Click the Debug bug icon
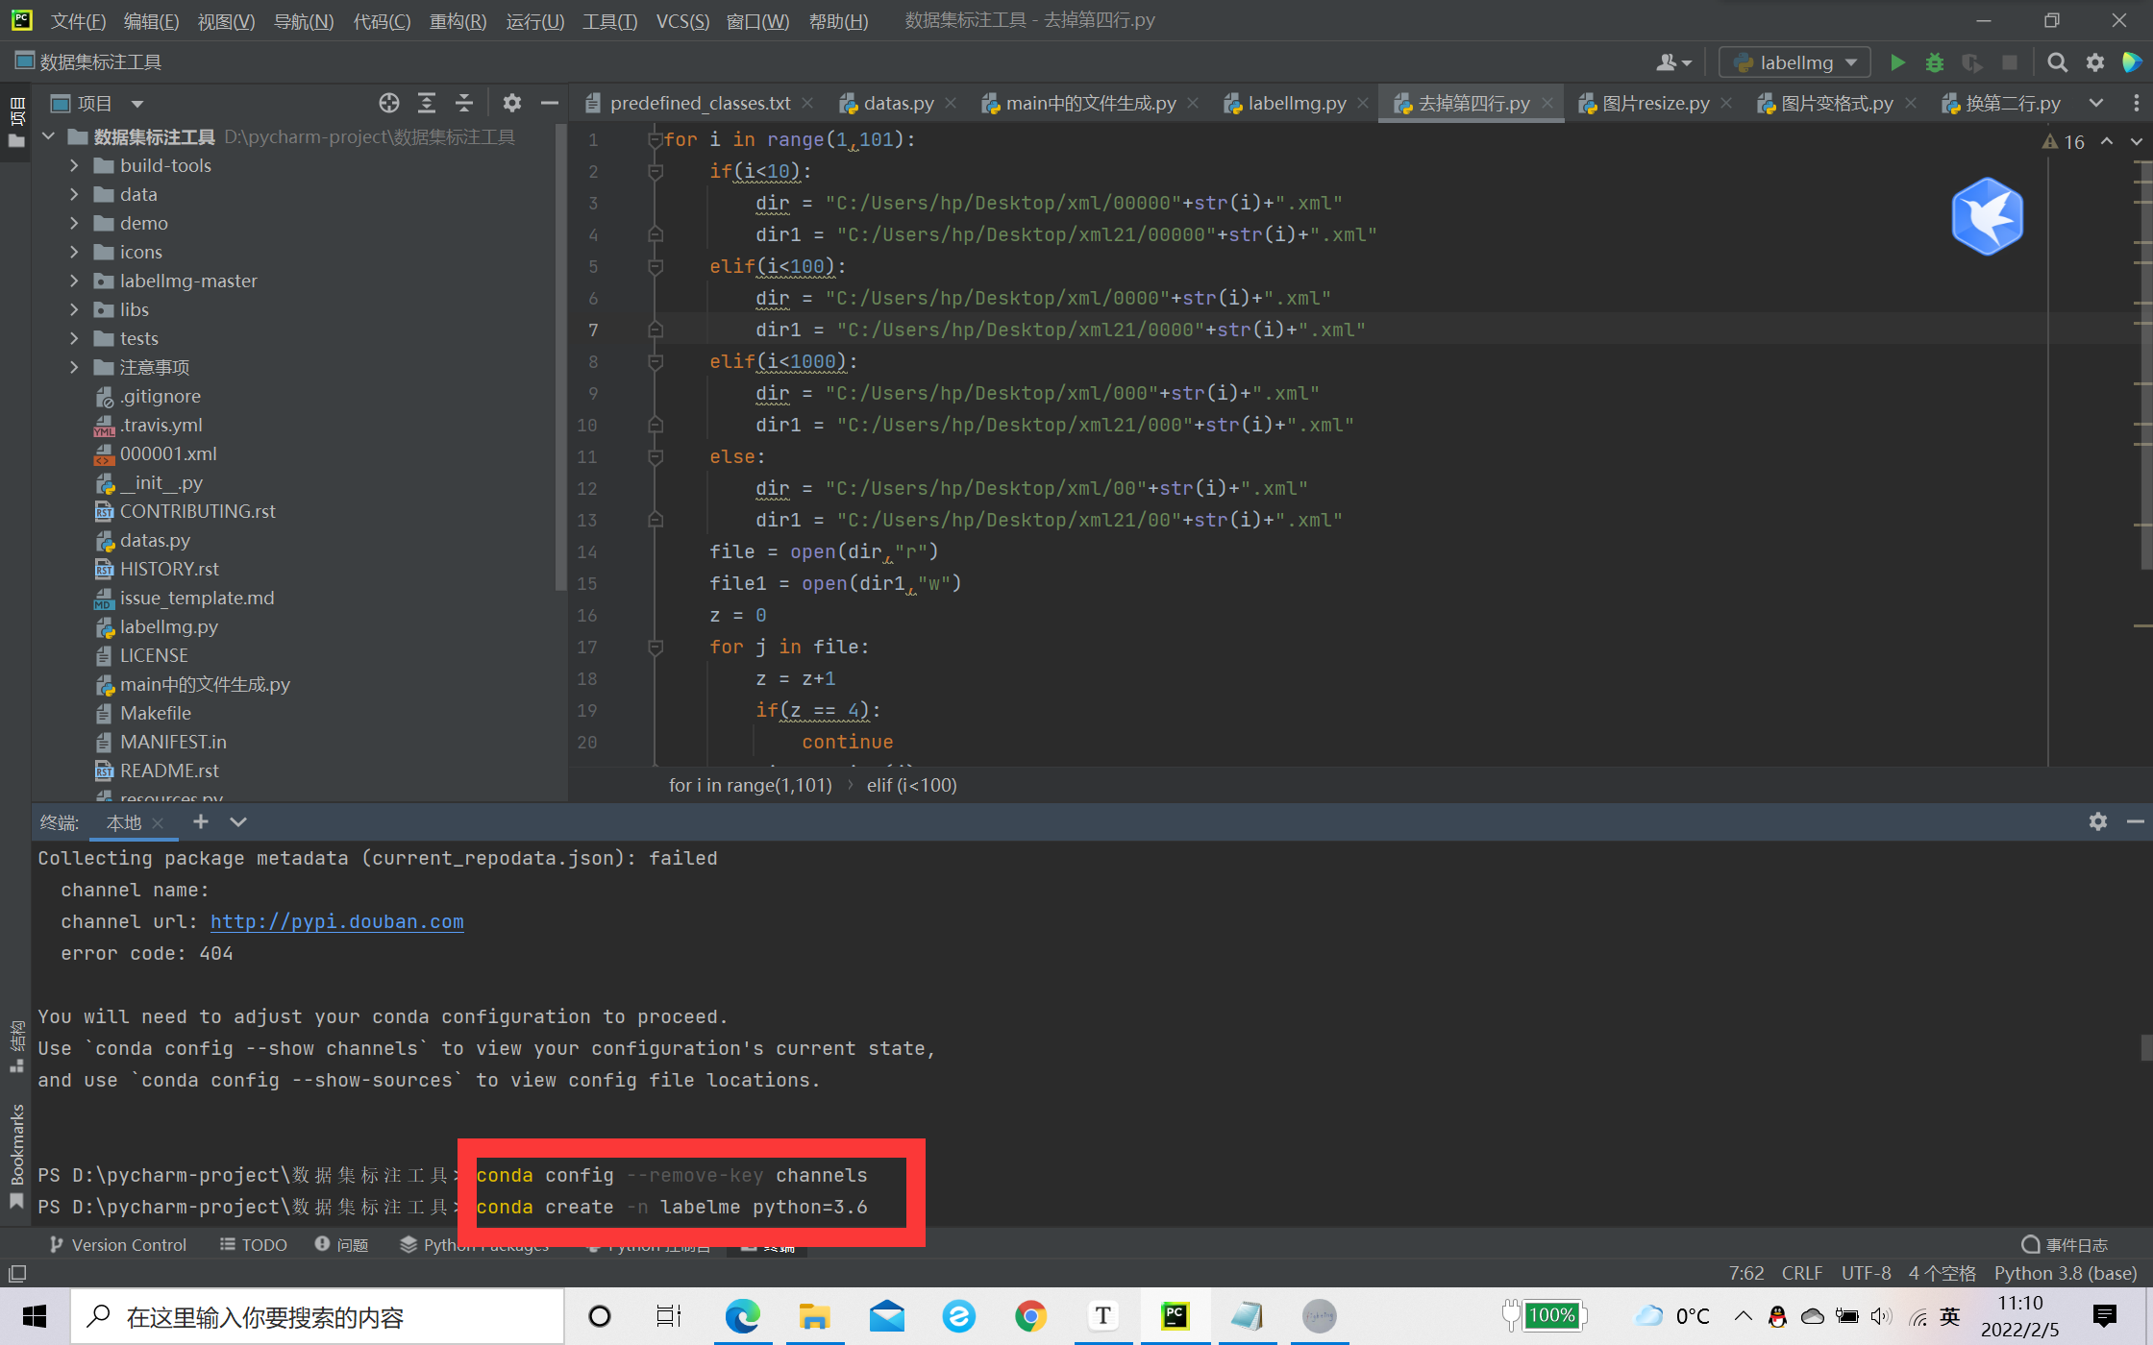Image resolution: width=2153 pixels, height=1345 pixels. 1935,62
